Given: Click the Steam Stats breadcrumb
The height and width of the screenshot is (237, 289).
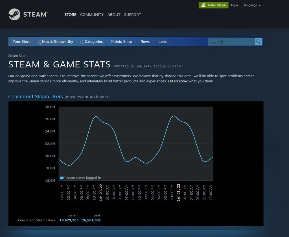Looking at the screenshot, I should pos(17,56).
